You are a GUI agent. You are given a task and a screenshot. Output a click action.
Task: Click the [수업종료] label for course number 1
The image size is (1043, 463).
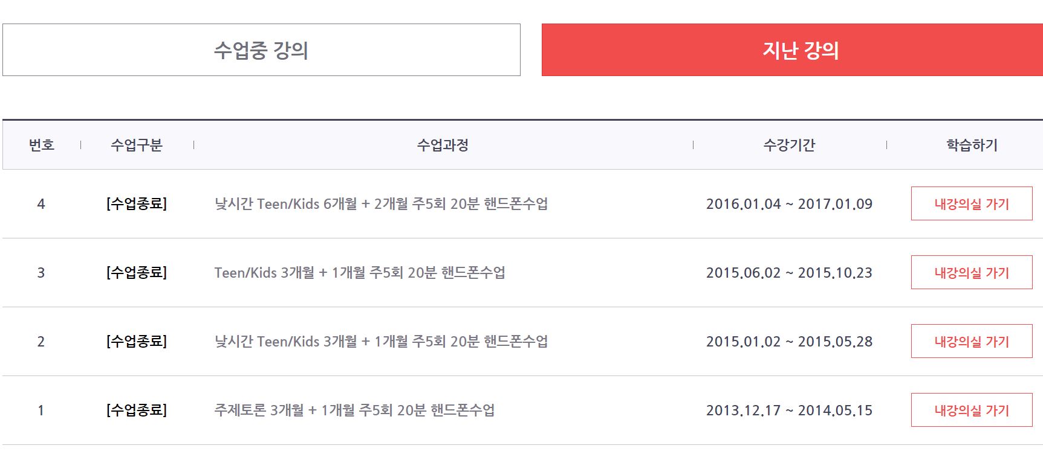(x=137, y=410)
